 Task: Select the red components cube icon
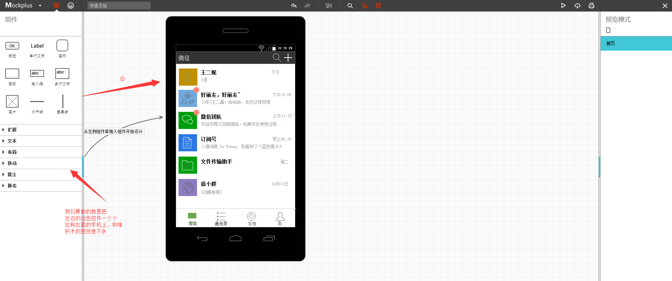click(x=56, y=6)
